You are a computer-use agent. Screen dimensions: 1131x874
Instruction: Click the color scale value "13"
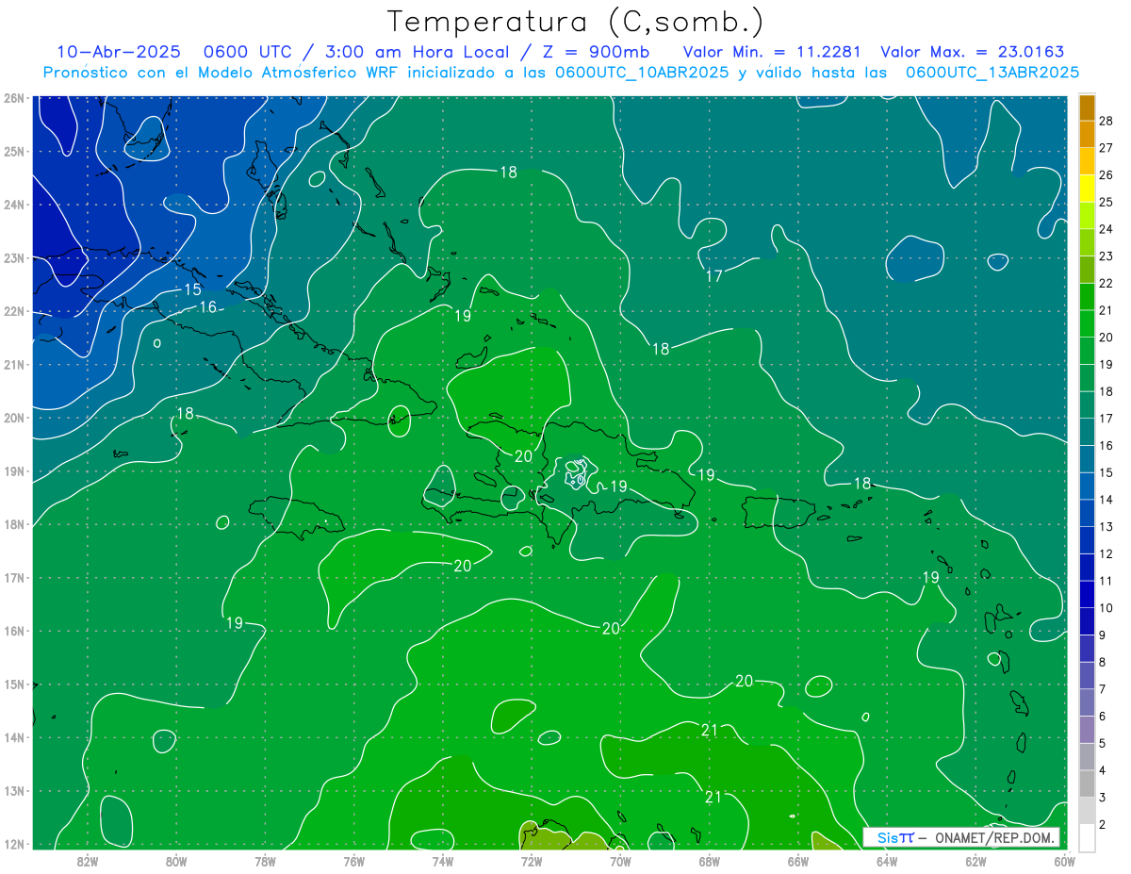[x=1106, y=526]
